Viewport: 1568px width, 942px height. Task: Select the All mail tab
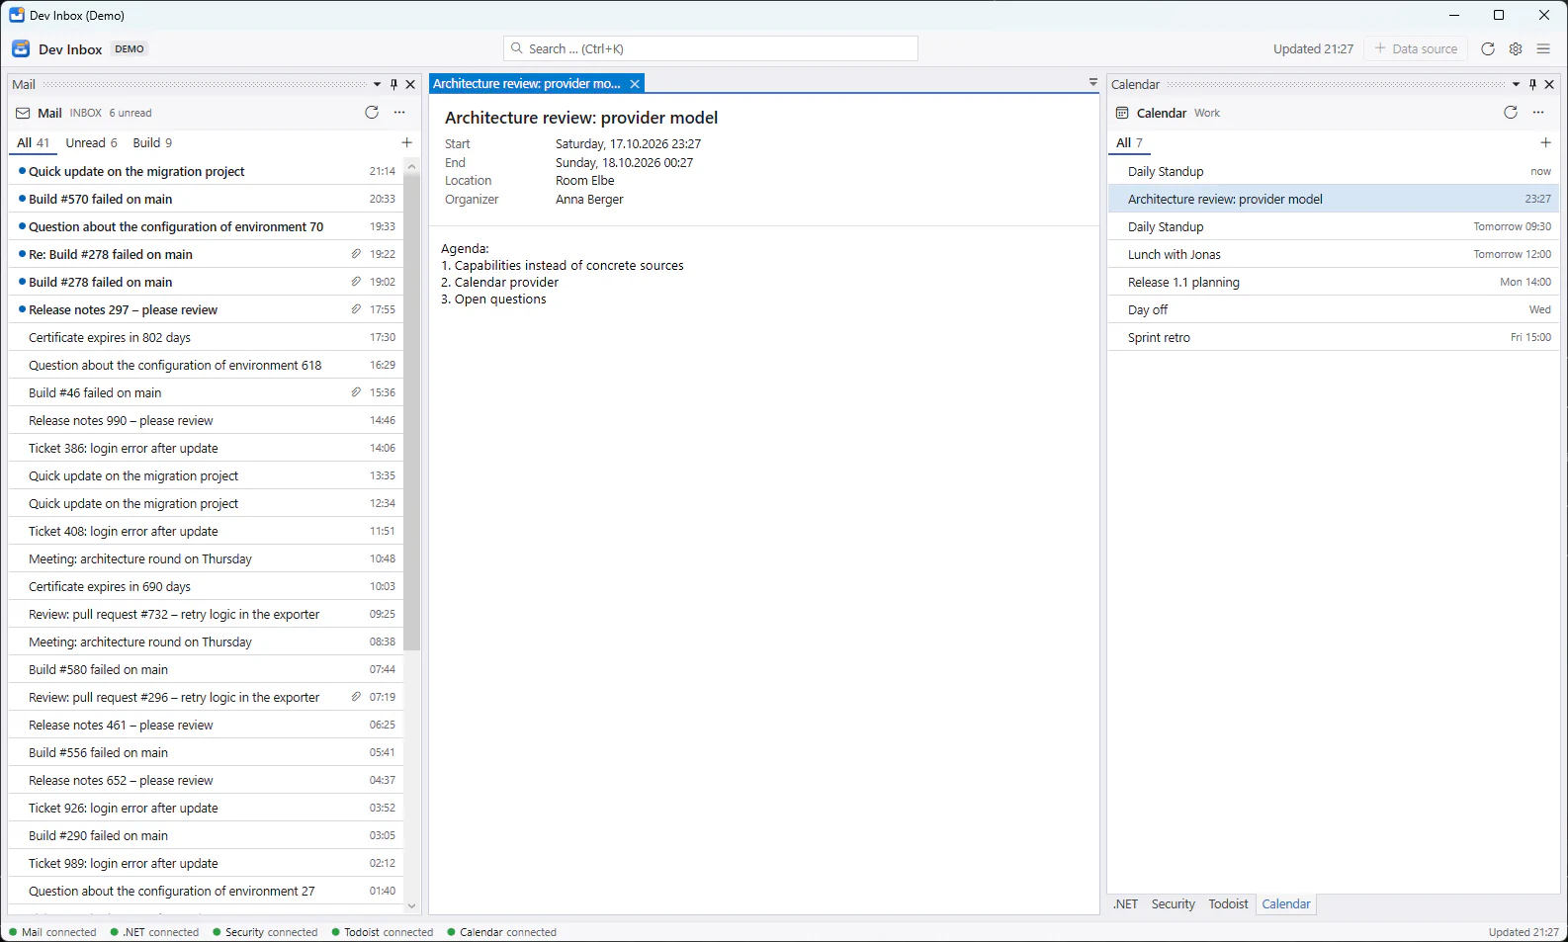[x=33, y=143]
